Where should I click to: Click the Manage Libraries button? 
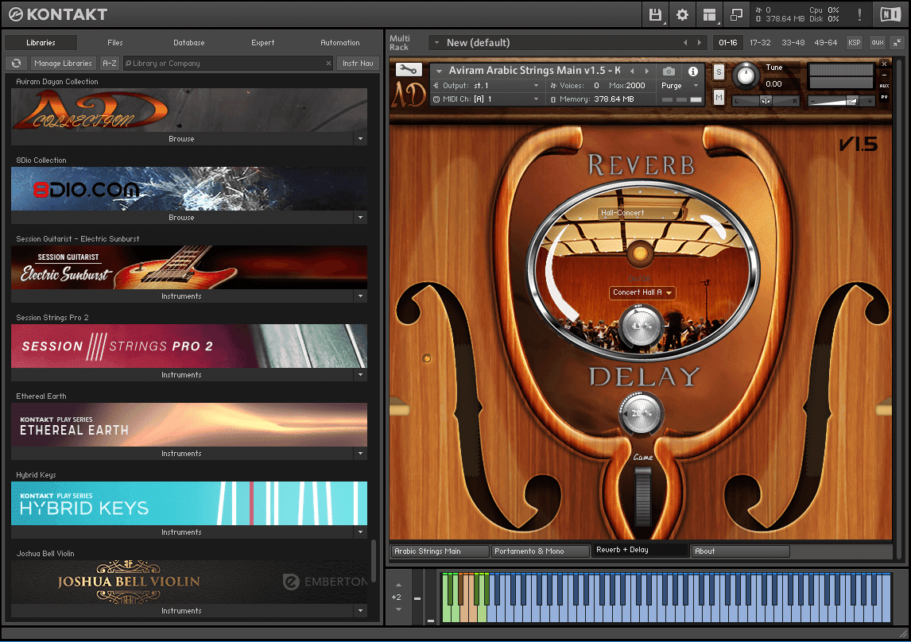[x=63, y=64]
